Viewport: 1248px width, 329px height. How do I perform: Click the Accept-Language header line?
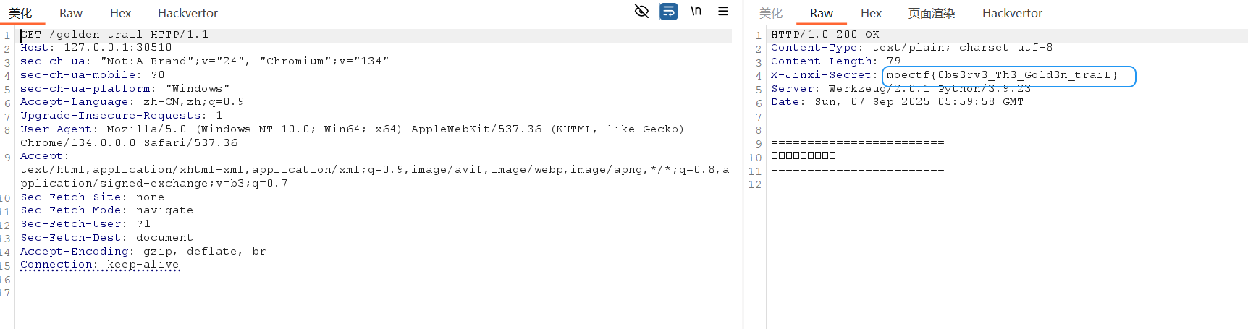coord(132,102)
